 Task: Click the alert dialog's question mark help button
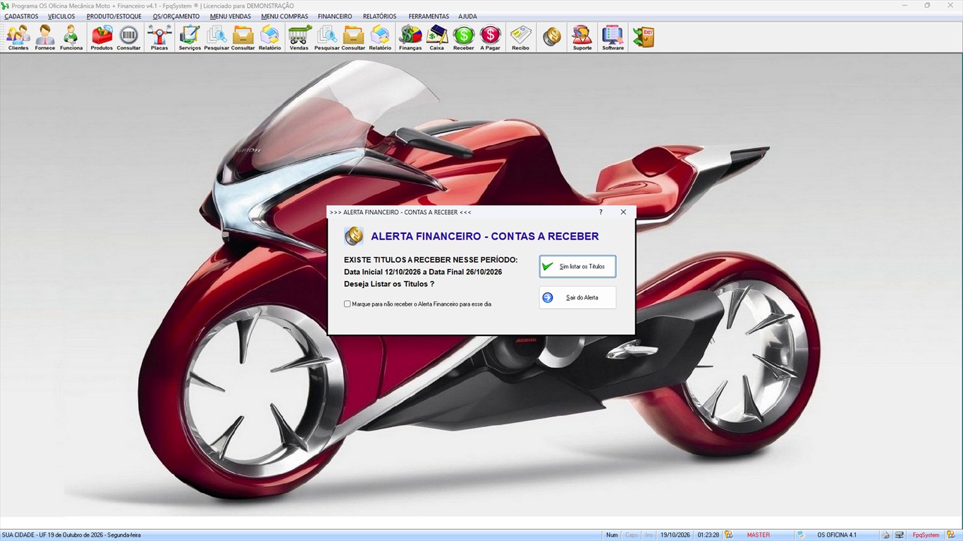click(x=601, y=212)
